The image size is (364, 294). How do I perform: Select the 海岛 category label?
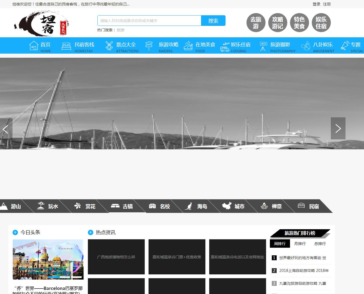pyautogui.click(x=202, y=206)
